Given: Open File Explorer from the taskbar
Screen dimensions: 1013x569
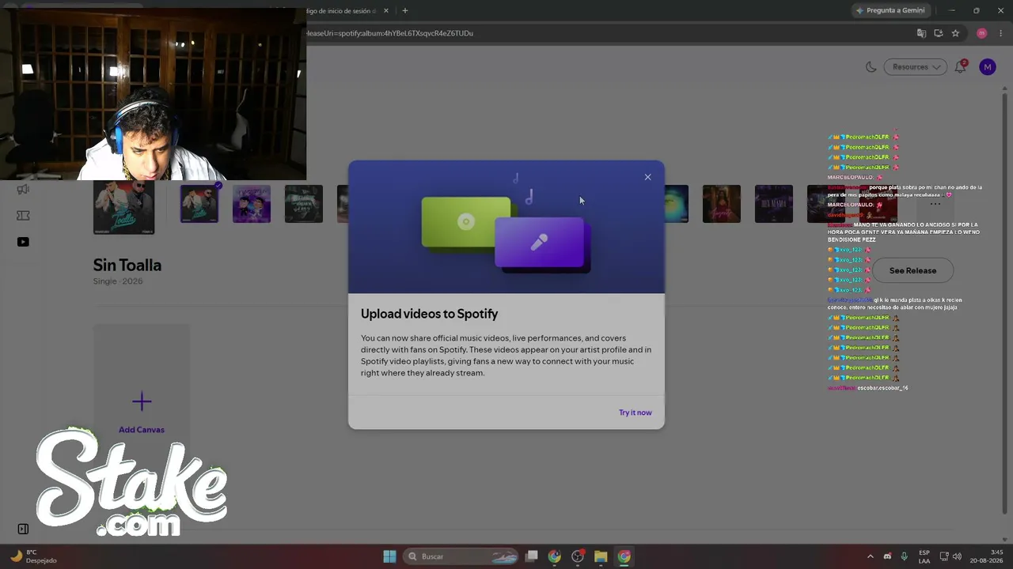Looking at the screenshot, I should click(x=601, y=556).
